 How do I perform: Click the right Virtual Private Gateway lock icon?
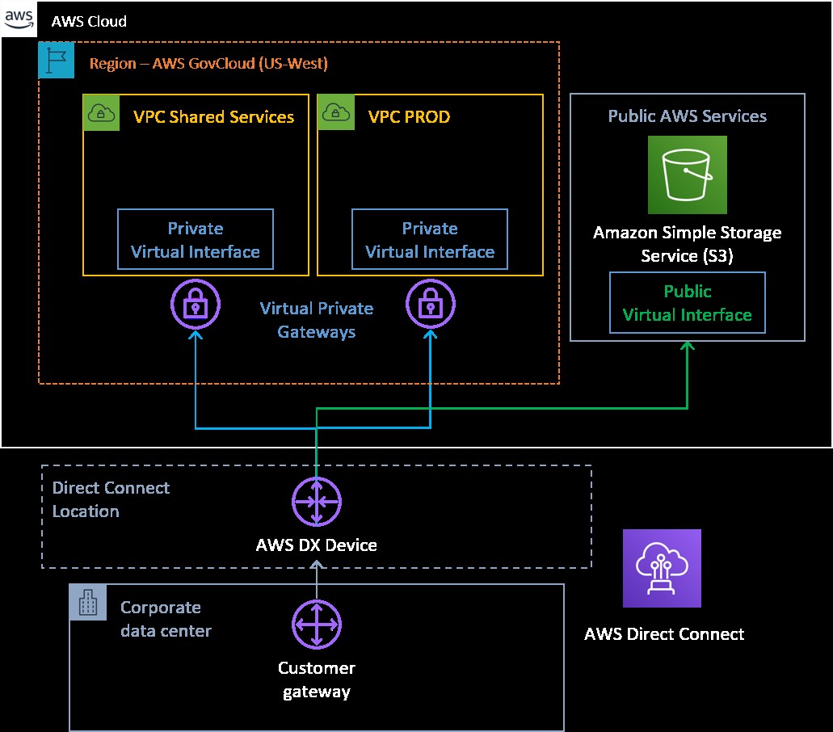coord(431,305)
